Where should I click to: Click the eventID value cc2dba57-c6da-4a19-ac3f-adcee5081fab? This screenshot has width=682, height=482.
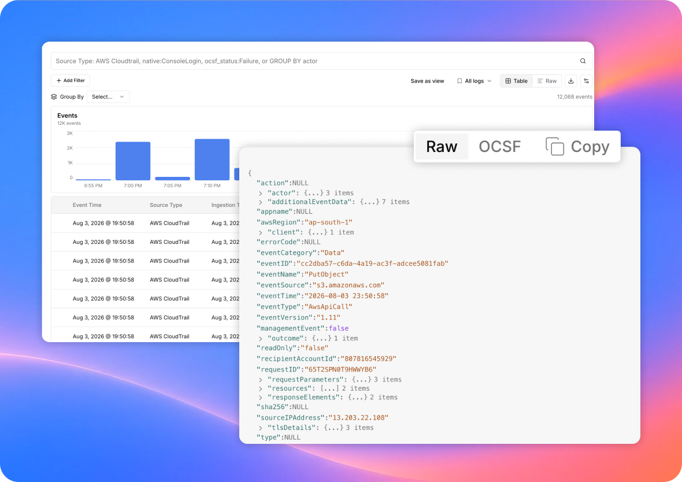(372, 264)
